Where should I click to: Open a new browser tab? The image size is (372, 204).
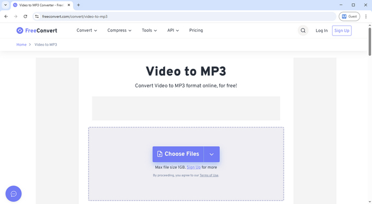pyautogui.click(x=78, y=5)
